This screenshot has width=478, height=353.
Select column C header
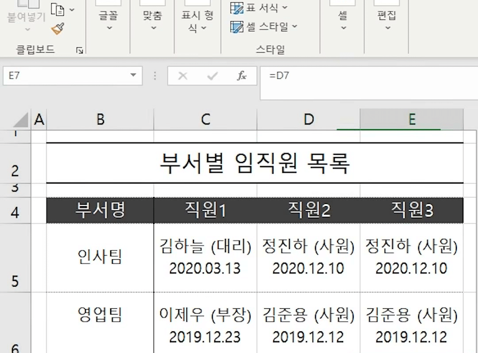205,119
